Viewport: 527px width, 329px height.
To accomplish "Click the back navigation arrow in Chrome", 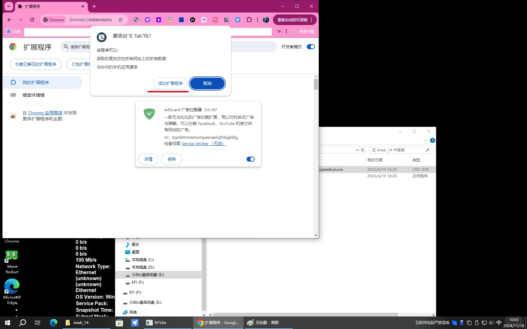I will click(x=9, y=20).
